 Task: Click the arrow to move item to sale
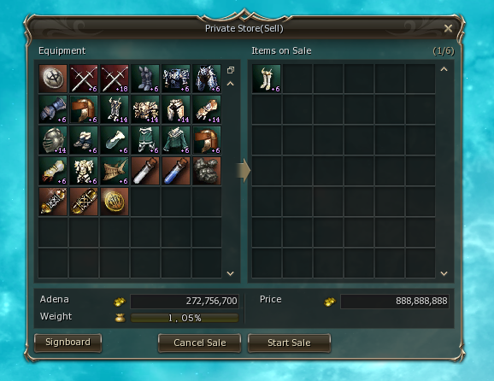(x=244, y=170)
